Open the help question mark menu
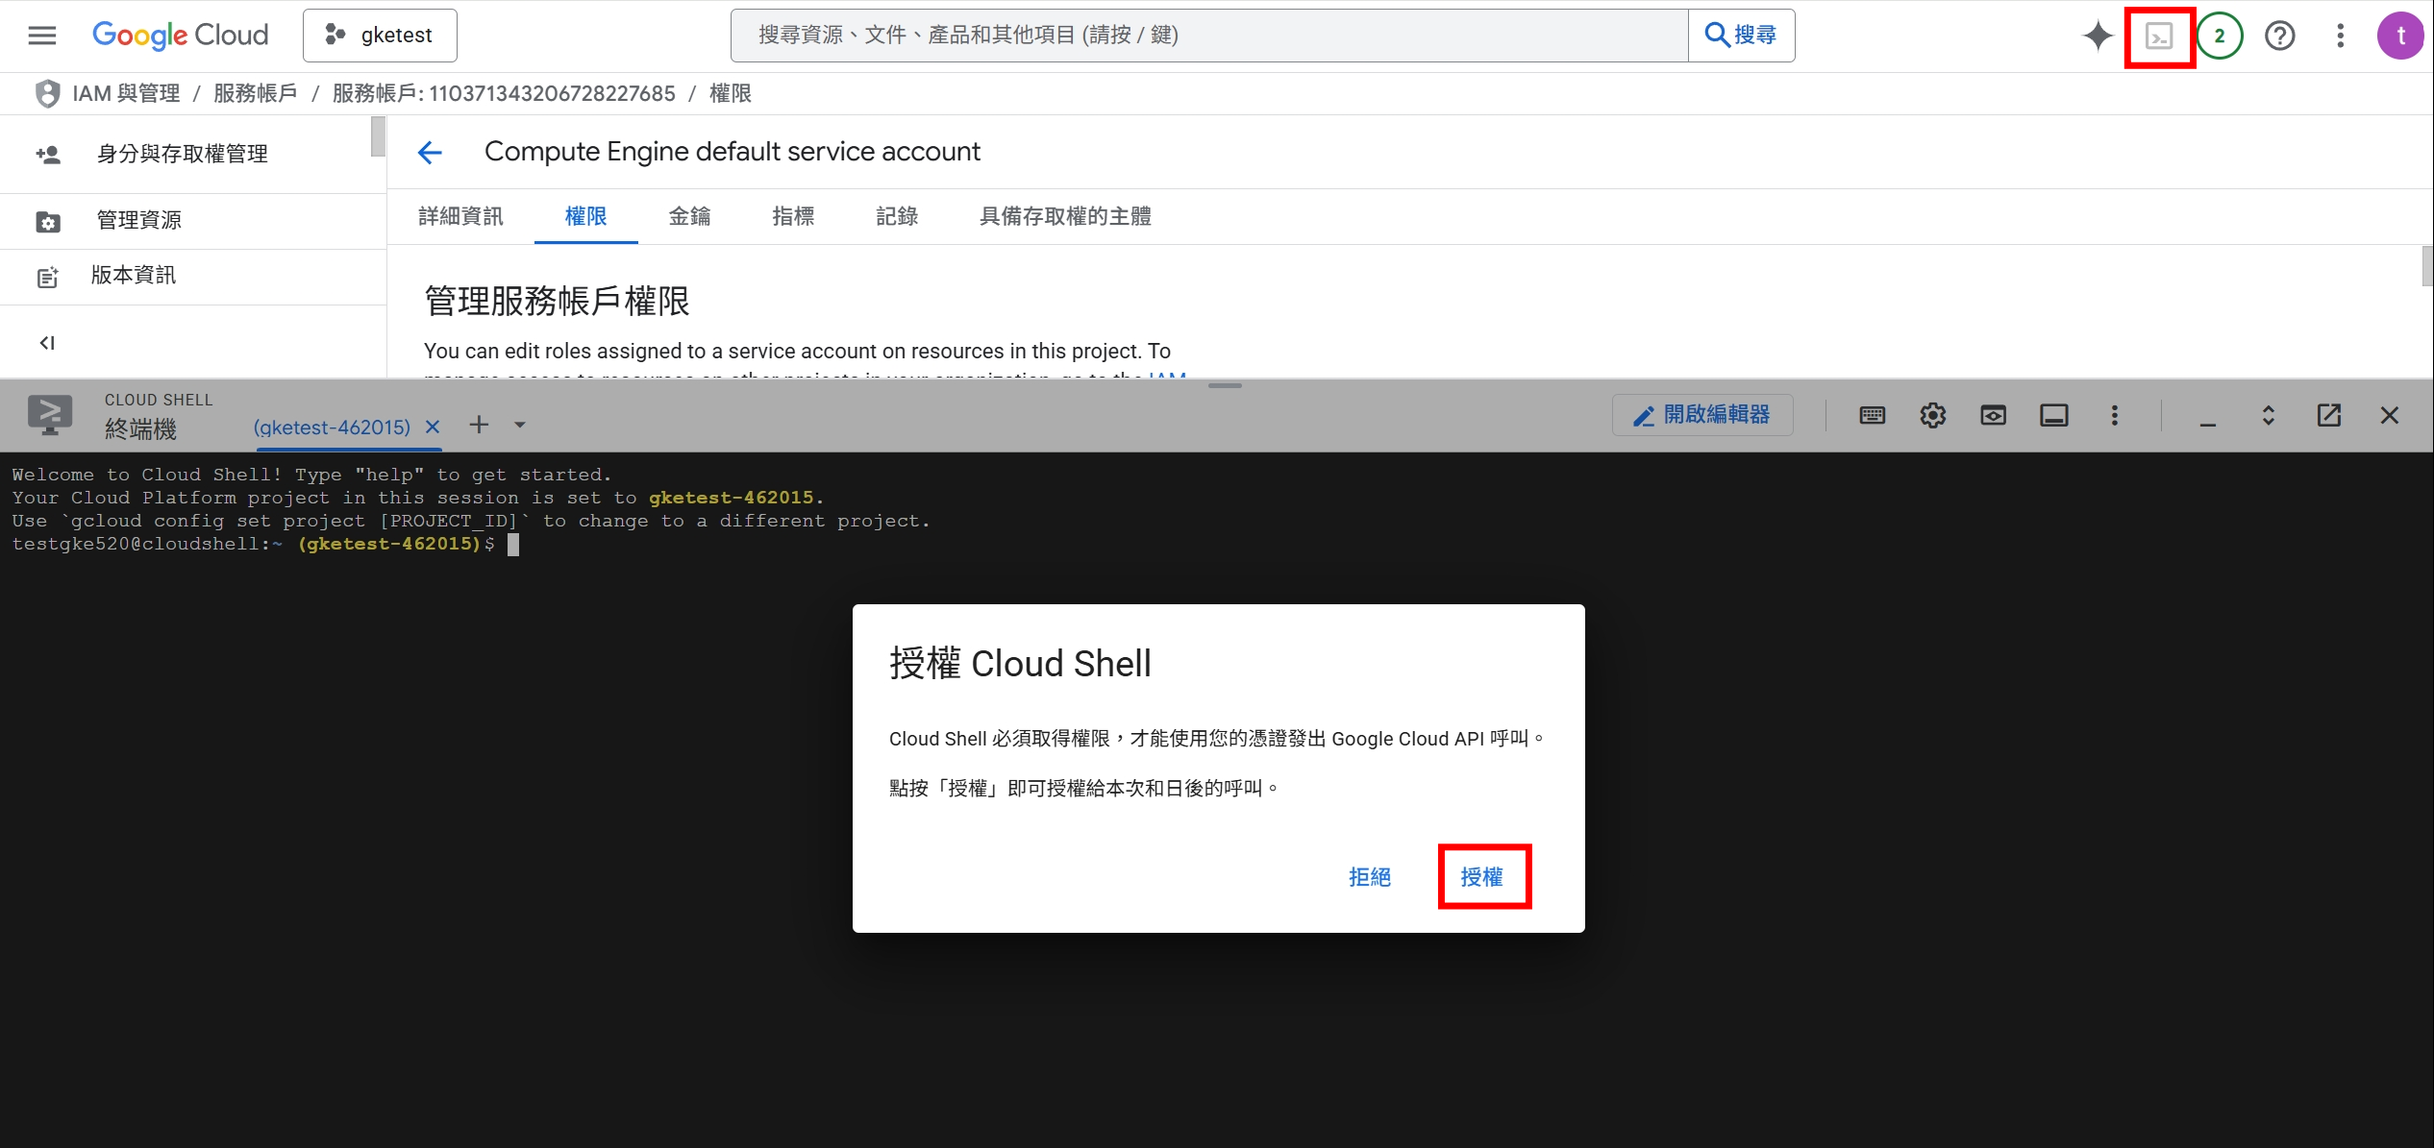Viewport: 2434px width, 1148px height. click(2279, 36)
